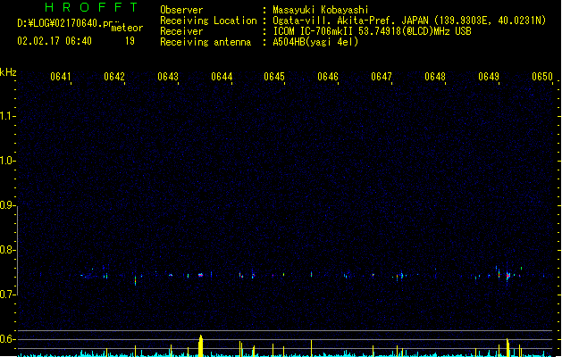This screenshot has width=562, height=357.
Task: Click the 0648 time marker
Action: [435, 77]
